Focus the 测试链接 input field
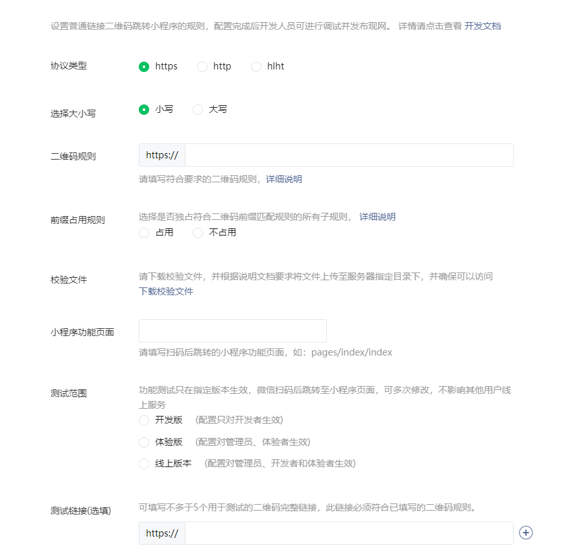The height and width of the screenshot is (556, 572). (x=349, y=533)
